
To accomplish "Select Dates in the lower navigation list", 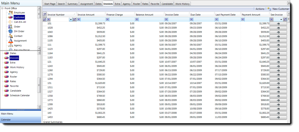I will pyautogui.click(x=13, y=53).
